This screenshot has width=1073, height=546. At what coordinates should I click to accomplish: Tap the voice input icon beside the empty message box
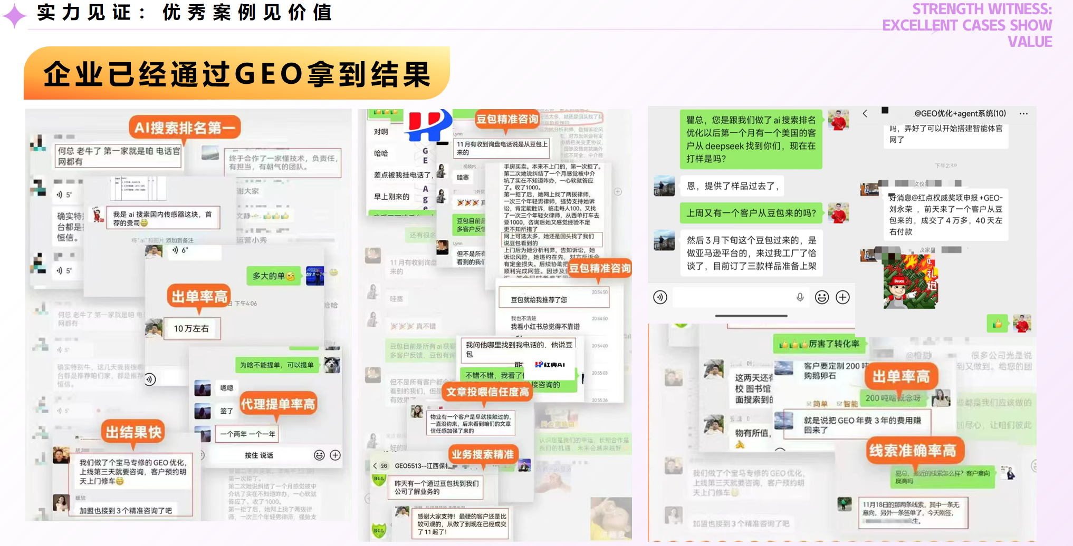[660, 297]
